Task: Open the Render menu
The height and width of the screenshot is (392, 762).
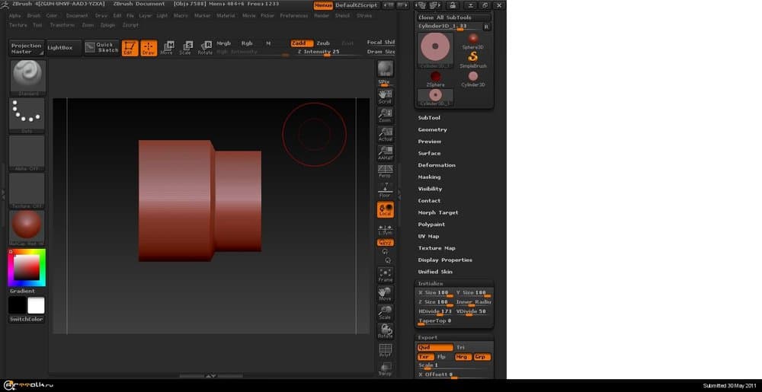Action: click(322, 15)
